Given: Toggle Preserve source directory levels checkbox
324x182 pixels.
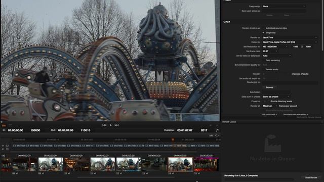Looking at the screenshot, I should point(265,101).
